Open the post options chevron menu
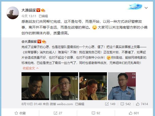This screenshot has width=155, height=116. tap(146, 8)
